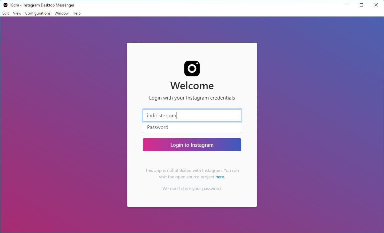Screen dimensions: 384x233
Task: Click the username field containing indiriste.com
Action: coord(192,115)
